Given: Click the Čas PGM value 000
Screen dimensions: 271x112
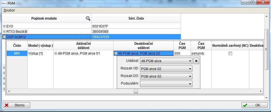Looking at the screenshot, I should point(177,53).
